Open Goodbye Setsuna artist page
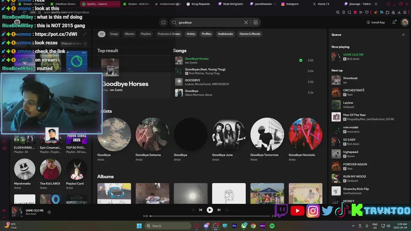Screen dimensions: 411x231 pos(152,134)
